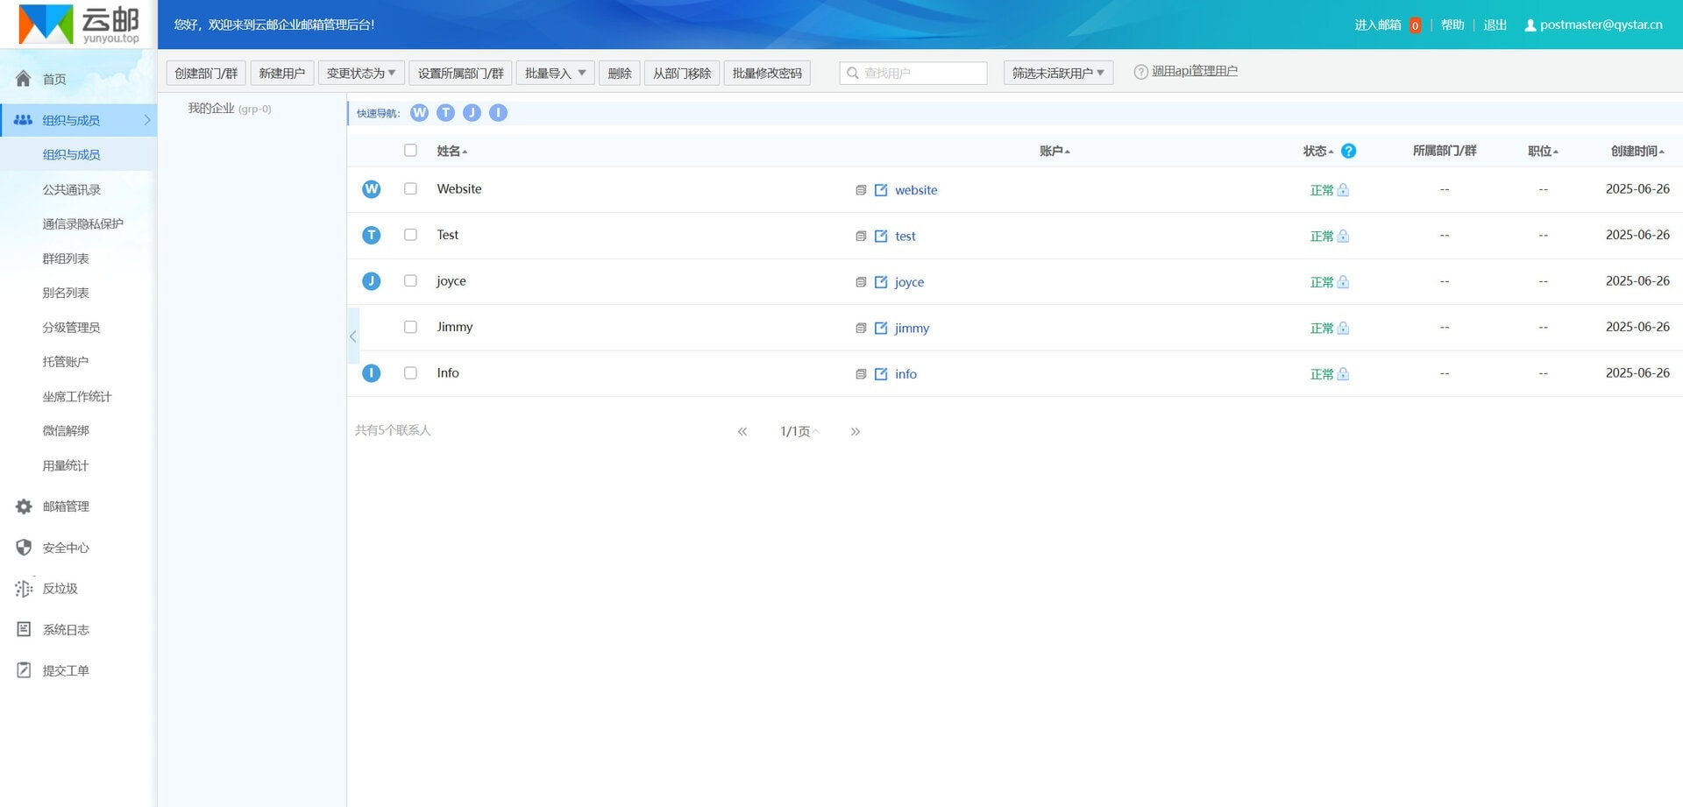1683x807 pixels.
Task: Open the 调用api管理用户 link
Action: click(1194, 72)
